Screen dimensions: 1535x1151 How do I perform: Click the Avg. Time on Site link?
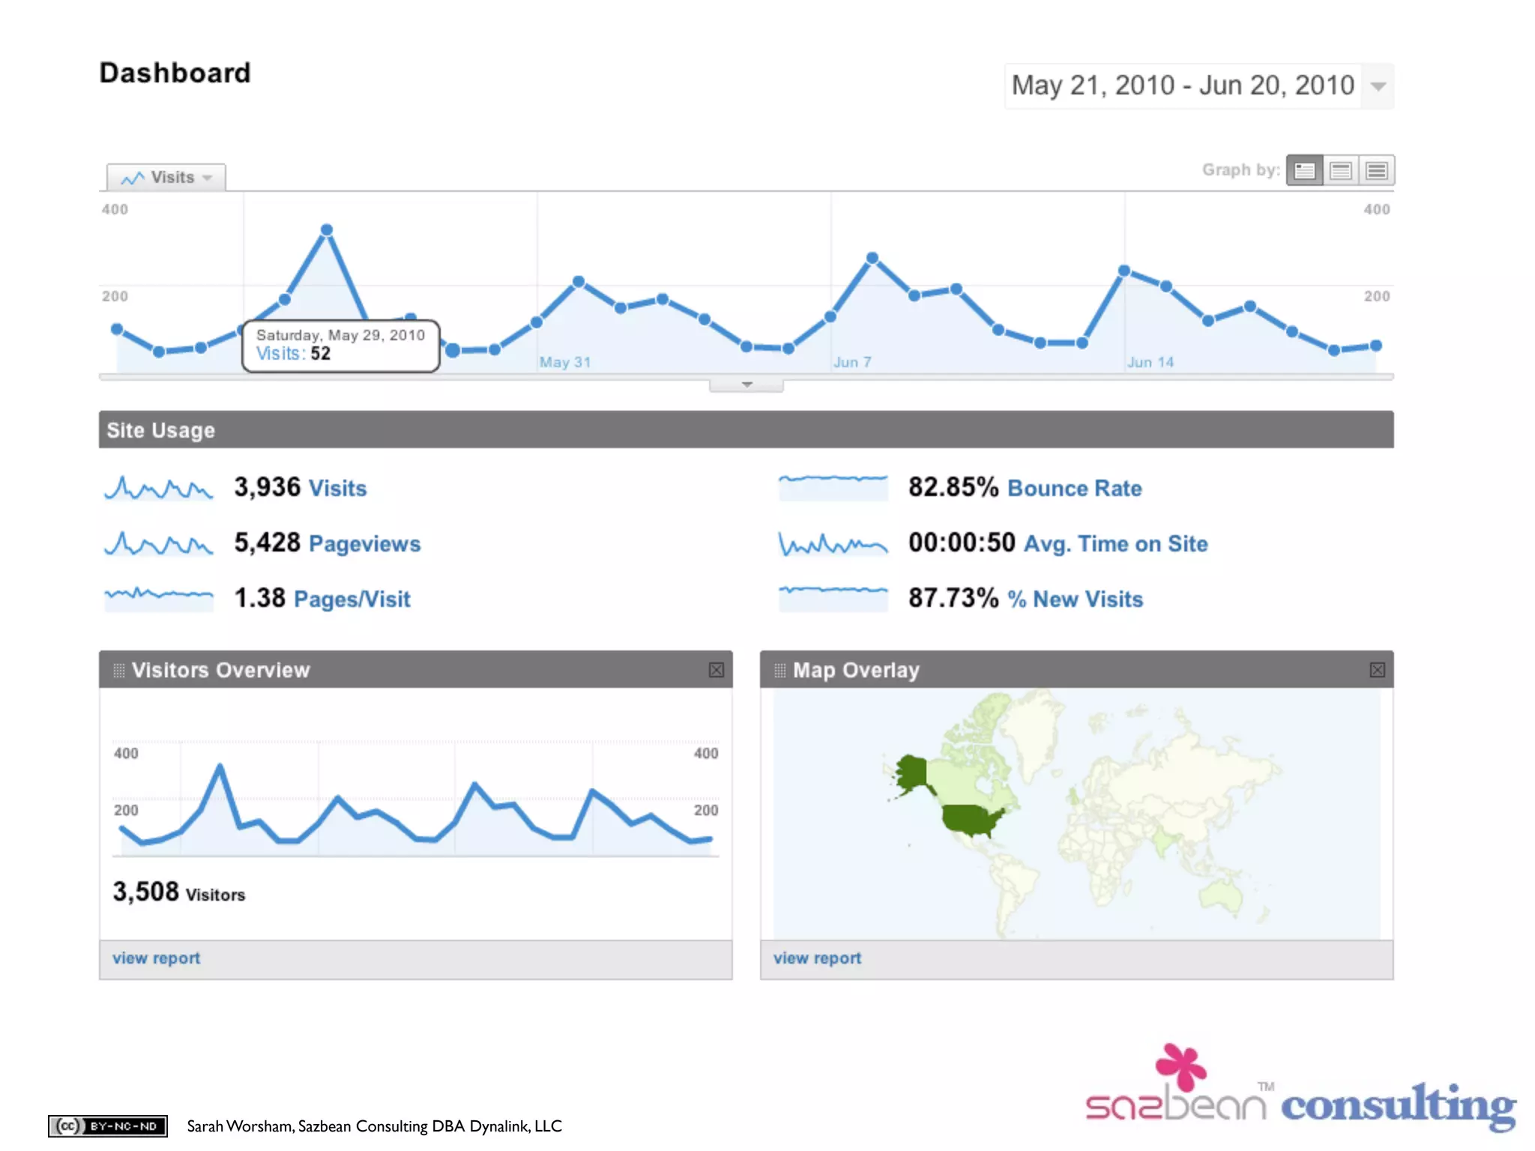tap(1115, 544)
